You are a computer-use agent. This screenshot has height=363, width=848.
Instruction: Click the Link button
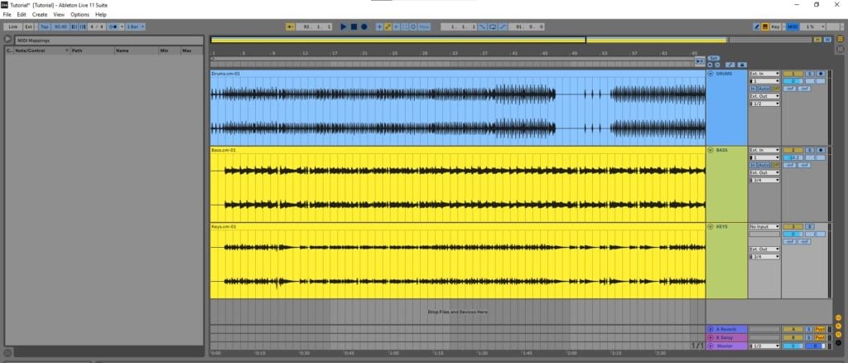point(13,27)
